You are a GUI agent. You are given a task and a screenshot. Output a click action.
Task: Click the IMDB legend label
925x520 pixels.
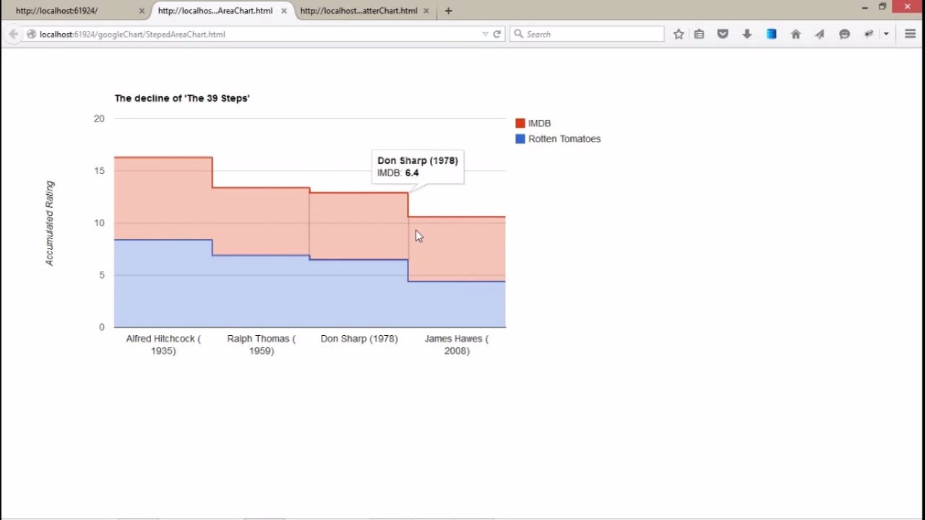[x=539, y=123]
